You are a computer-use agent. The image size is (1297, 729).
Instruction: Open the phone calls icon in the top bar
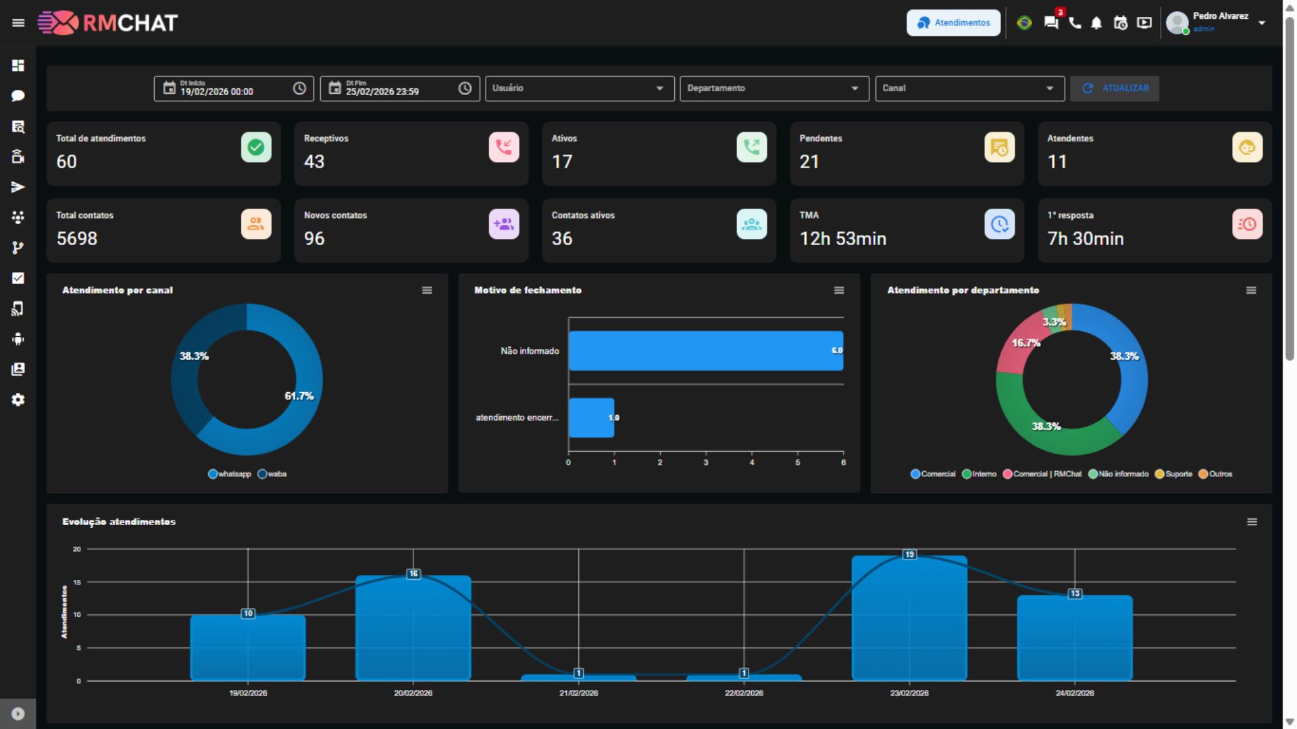click(1074, 22)
